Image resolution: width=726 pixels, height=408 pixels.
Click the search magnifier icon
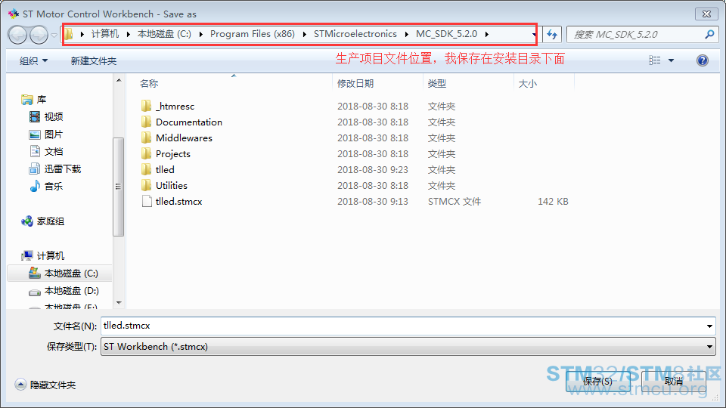(709, 34)
